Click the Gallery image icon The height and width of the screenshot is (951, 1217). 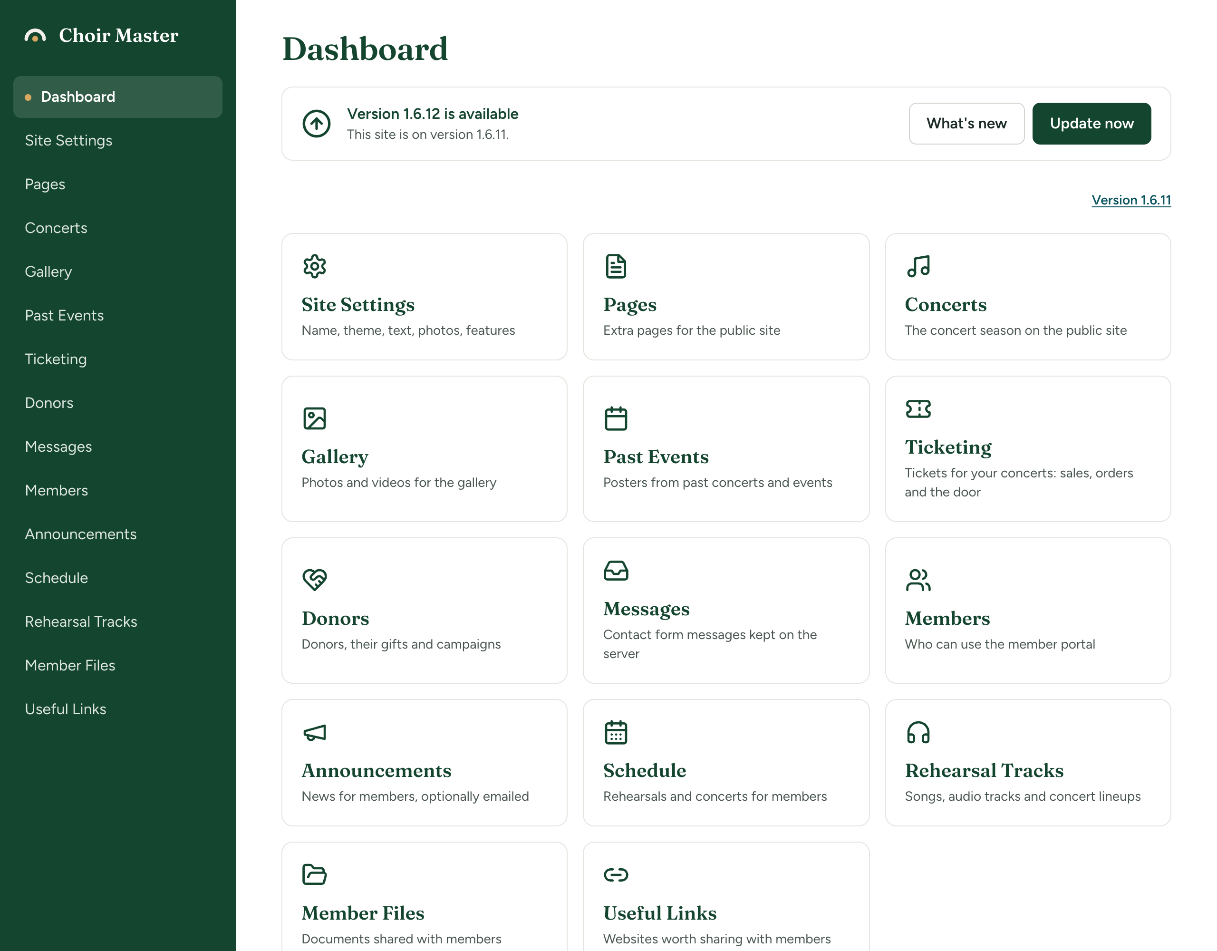click(x=314, y=418)
